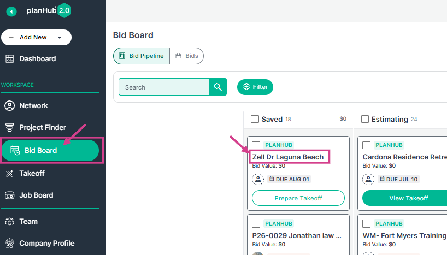Viewport: 447px width, 255px height.
Task: Tick the Zell Dr Laguna Beach checkbox
Action: coord(256,145)
